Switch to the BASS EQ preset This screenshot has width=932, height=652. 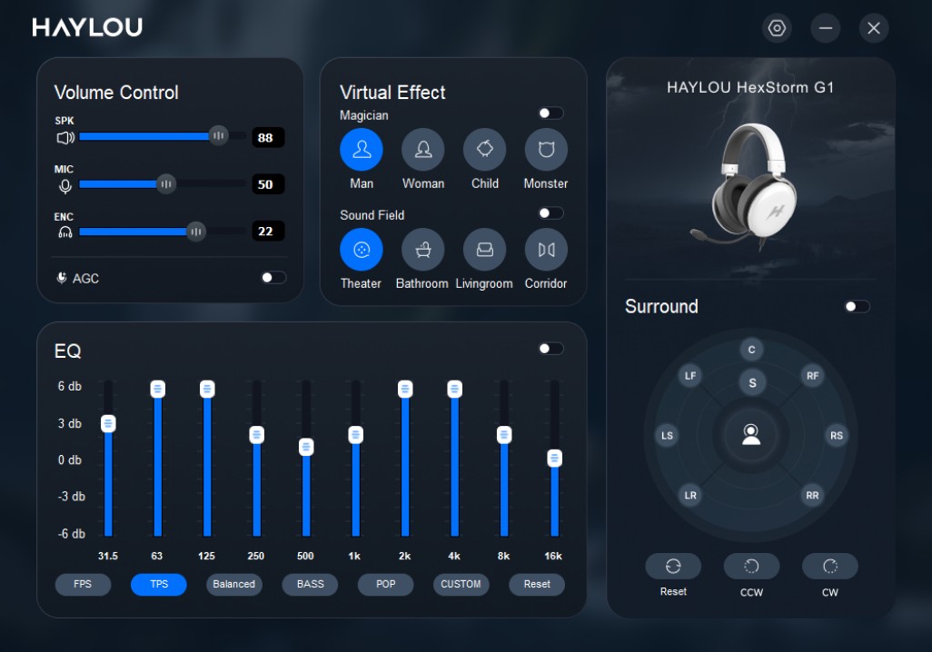309,585
